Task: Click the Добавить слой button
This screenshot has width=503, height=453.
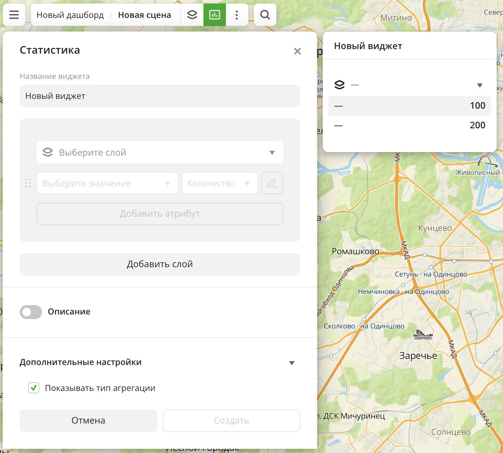Action: pyautogui.click(x=160, y=264)
